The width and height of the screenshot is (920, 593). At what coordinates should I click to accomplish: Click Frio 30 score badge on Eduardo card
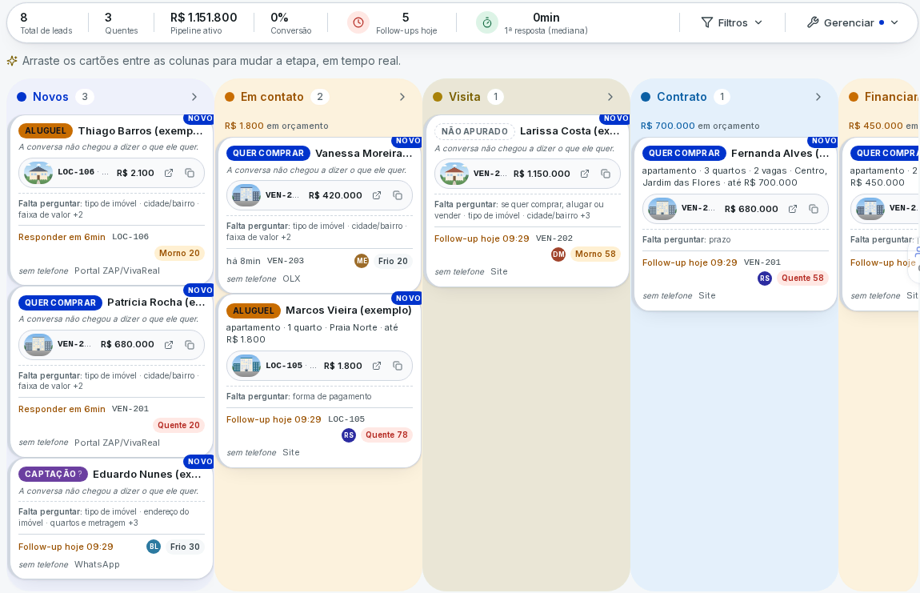[x=185, y=547]
